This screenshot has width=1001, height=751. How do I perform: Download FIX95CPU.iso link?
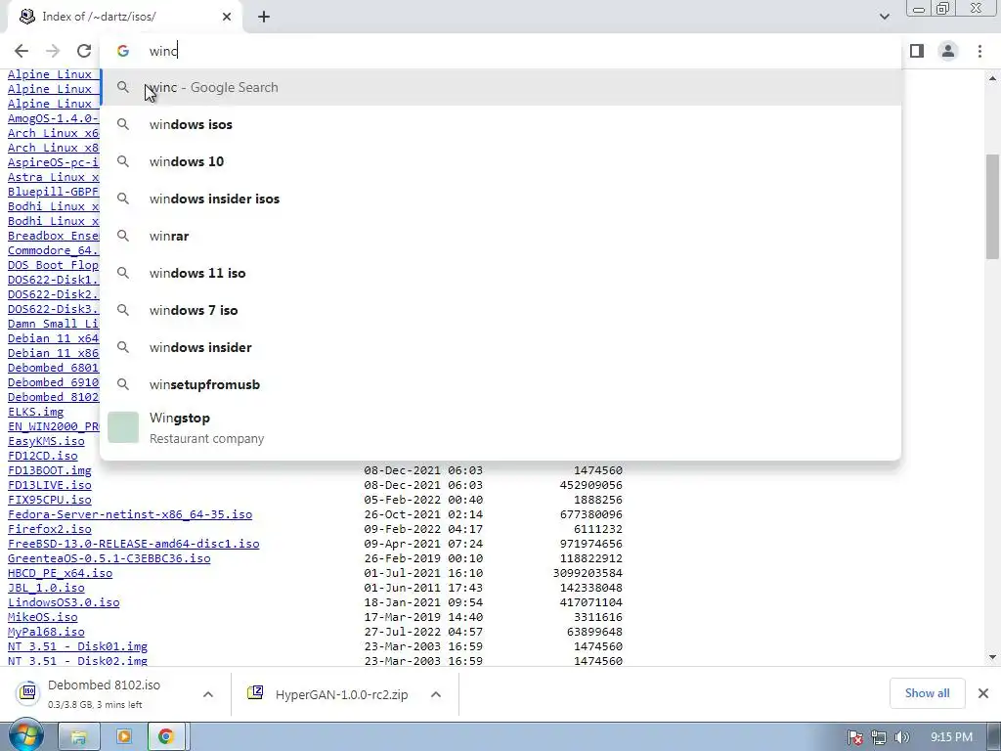click(x=50, y=500)
